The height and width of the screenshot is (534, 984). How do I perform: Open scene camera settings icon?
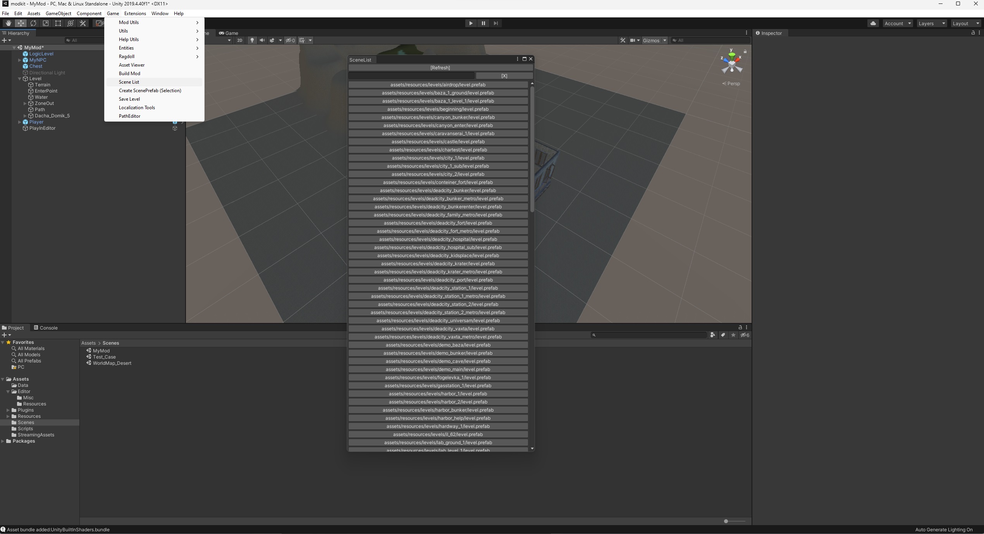pos(633,40)
